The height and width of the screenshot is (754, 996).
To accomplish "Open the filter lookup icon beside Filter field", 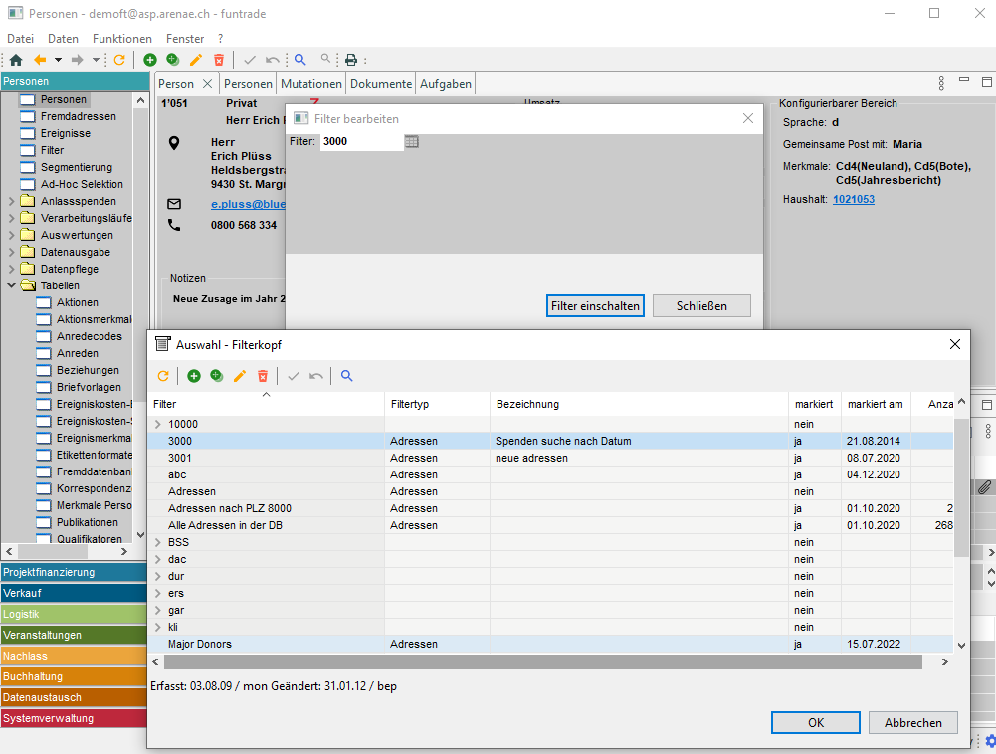I will [x=412, y=142].
